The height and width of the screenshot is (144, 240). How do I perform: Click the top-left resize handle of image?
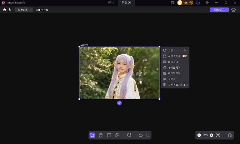tap(79, 47)
